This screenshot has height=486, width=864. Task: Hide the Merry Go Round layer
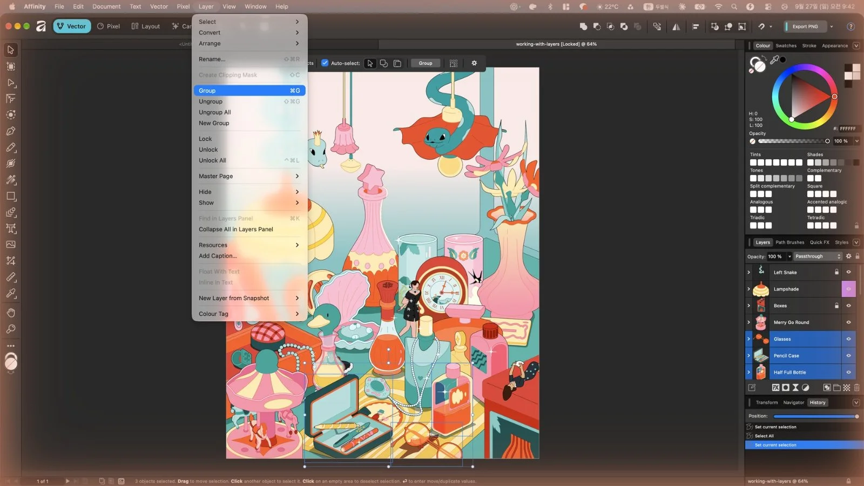point(848,322)
